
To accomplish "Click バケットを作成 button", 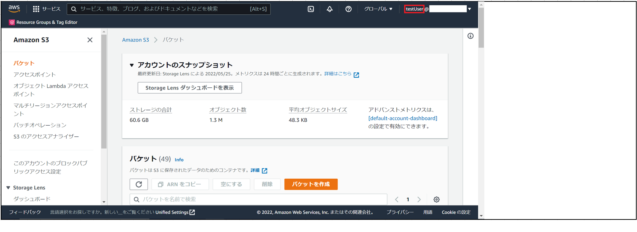I will pyautogui.click(x=311, y=184).
